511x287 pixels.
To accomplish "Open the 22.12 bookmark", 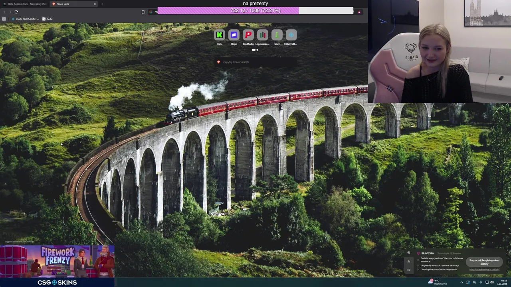I will 48,19.
